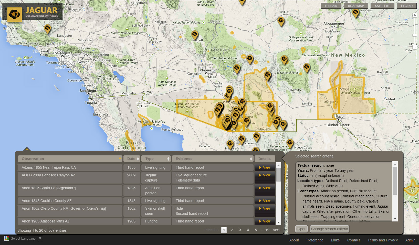Sort the table by Observation column
The width and height of the screenshot is (419, 245).
pyautogui.click(x=70, y=159)
